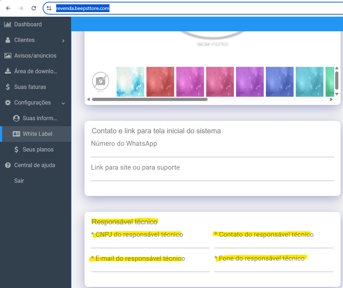The width and height of the screenshot is (343, 288).
Task: Open the Avisos/anúncios menu link
Action: [36, 55]
